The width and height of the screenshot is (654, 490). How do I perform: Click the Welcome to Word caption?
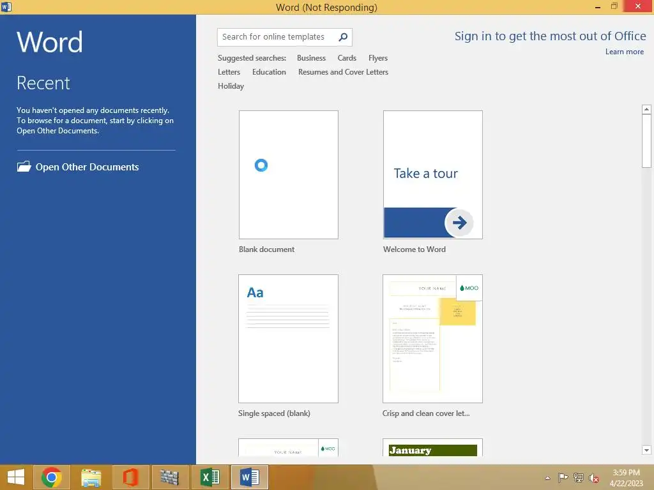point(414,249)
